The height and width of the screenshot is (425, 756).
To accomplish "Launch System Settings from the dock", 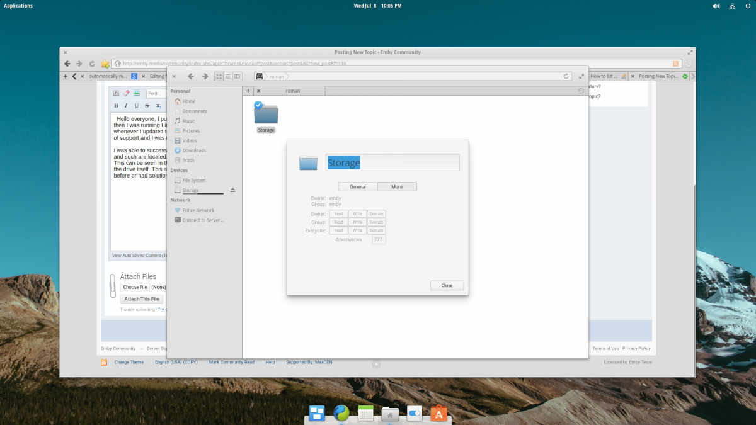I will tap(415, 413).
